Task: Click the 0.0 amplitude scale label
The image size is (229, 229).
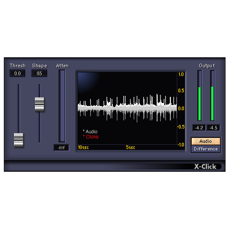Action: (181, 108)
